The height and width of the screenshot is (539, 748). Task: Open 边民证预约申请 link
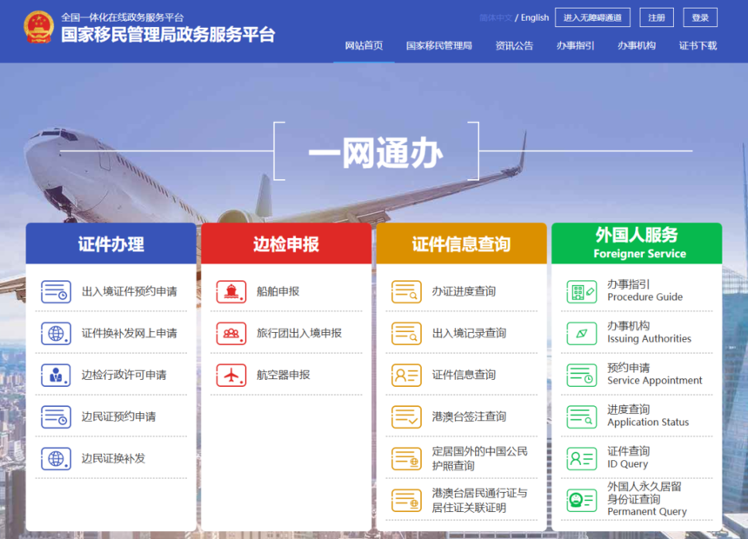click(118, 417)
